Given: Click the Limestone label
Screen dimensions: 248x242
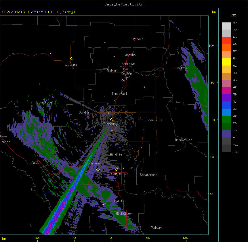Looking at the screenshot, I should pyautogui.click(x=44, y=102).
